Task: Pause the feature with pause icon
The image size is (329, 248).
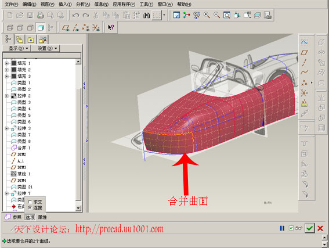Action: (282, 228)
